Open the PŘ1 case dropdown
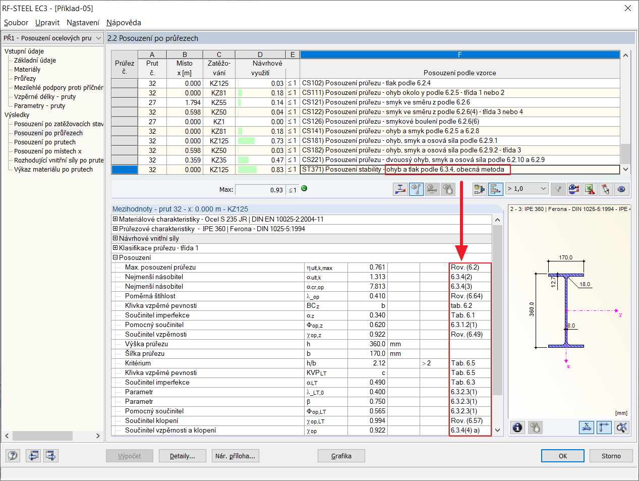 [x=52, y=38]
